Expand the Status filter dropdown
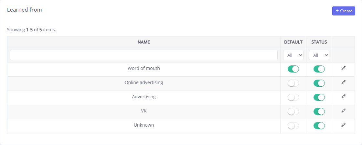Image resolution: width=362 pixels, height=145 pixels. point(319,55)
